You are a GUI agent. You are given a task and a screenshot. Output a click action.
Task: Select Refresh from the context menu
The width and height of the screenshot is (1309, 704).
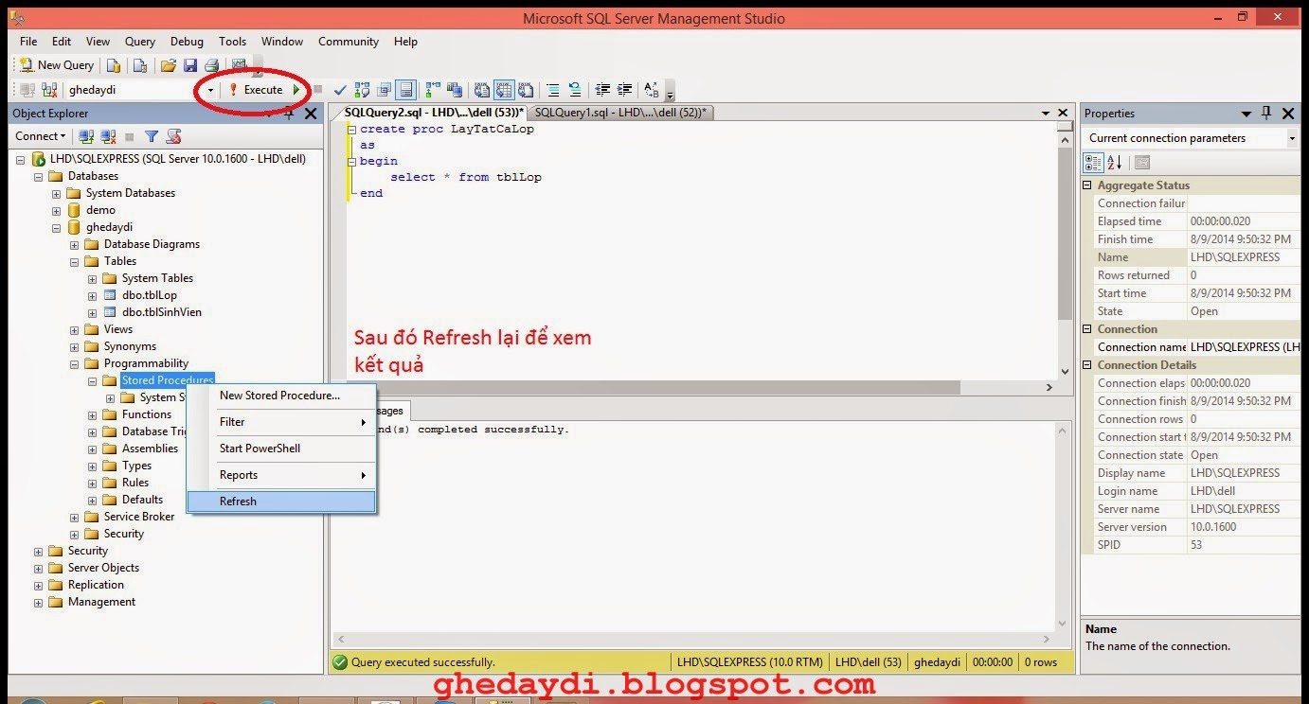pyautogui.click(x=238, y=501)
